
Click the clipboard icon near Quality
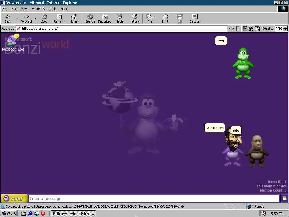click(x=257, y=29)
